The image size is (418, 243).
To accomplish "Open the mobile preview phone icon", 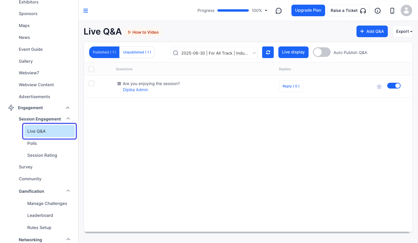I will [x=392, y=11].
